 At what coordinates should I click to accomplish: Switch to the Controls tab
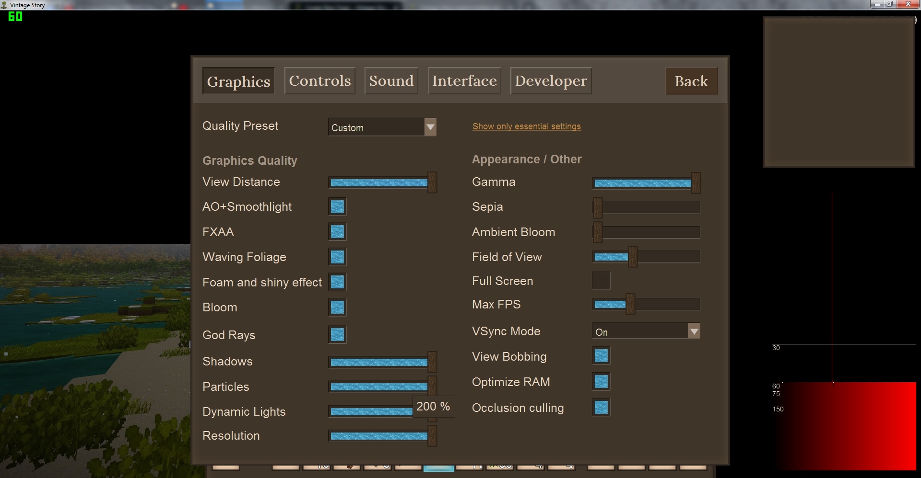[319, 81]
